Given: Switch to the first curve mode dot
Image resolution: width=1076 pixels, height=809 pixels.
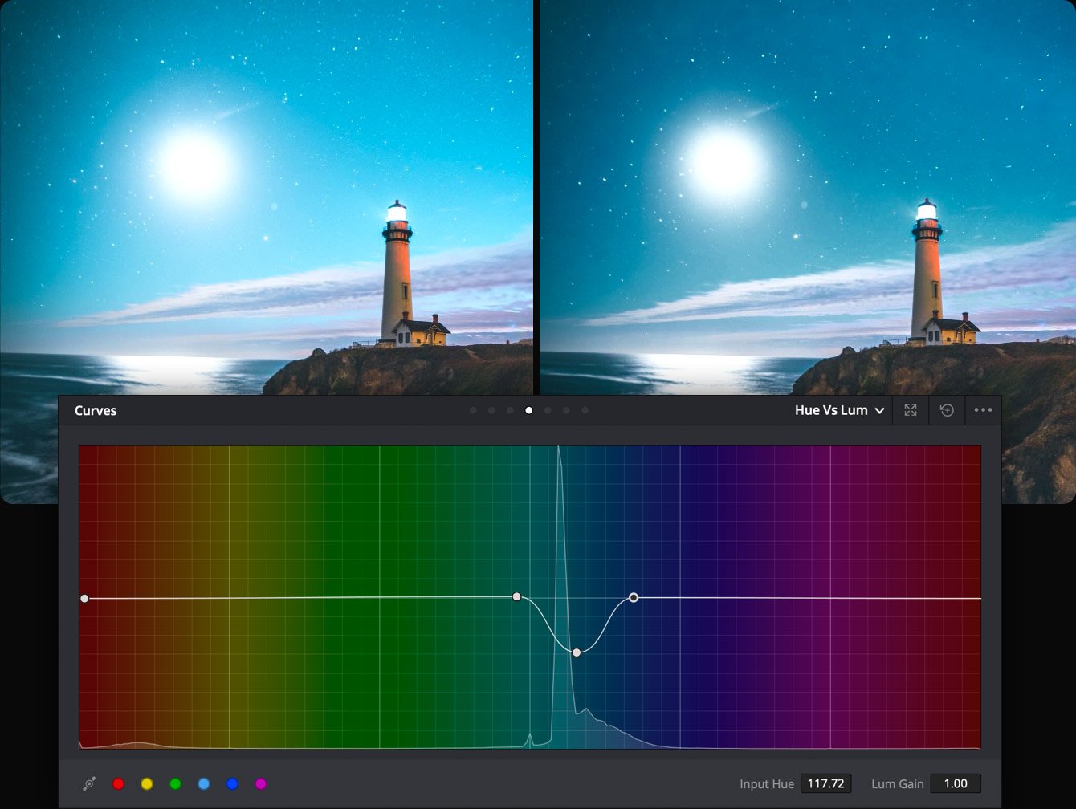Looking at the screenshot, I should tap(473, 410).
